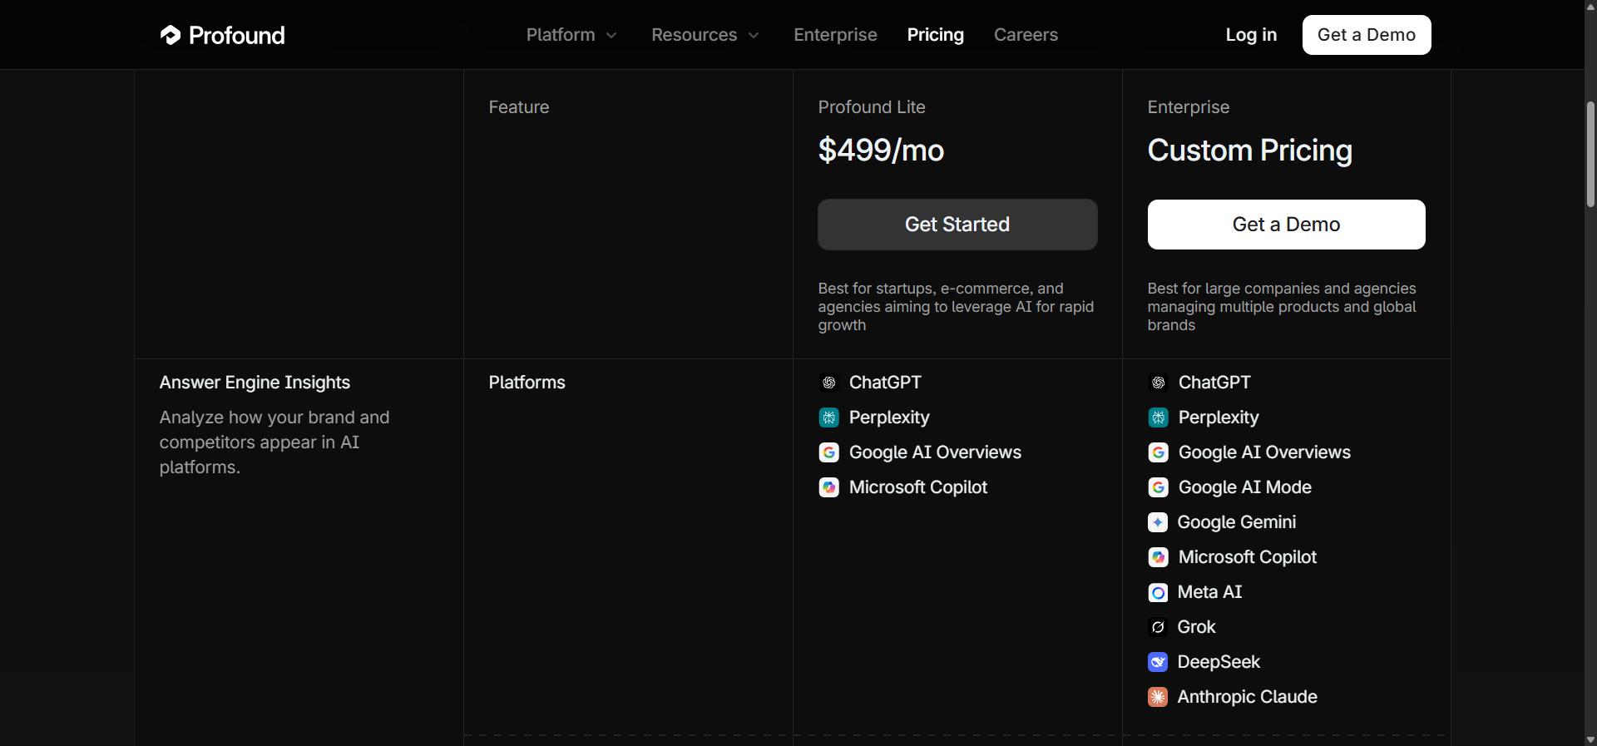Viewport: 1597px width, 746px height.
Task: Click Google AI Overviews icon in Profound Lite column
Action: [829, 452]
